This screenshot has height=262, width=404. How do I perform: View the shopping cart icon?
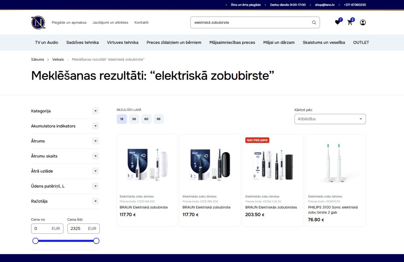pyautogui.click(x=350, y=23)
